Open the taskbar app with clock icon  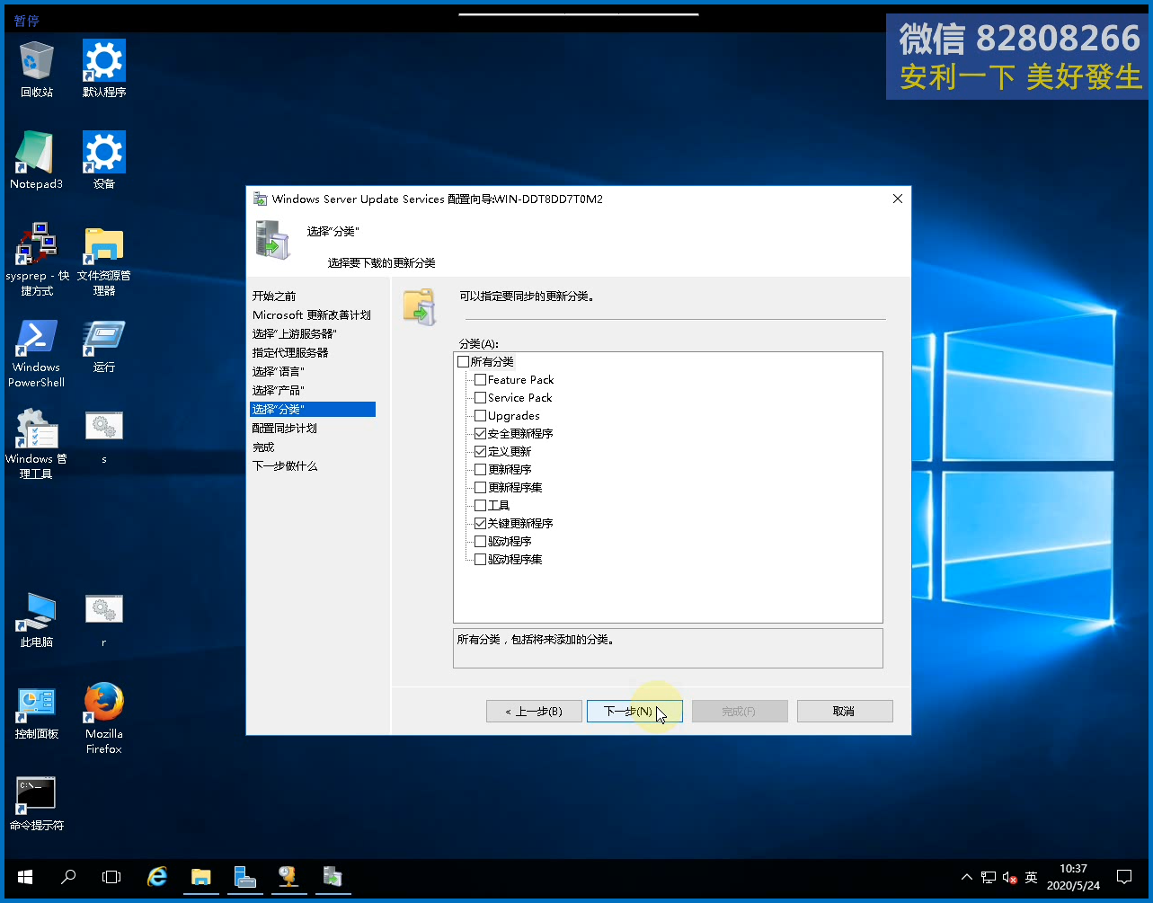point(288,877)
